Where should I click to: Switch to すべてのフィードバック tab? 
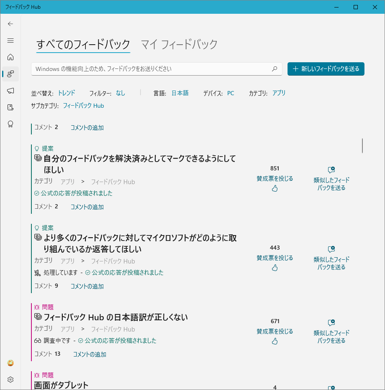(x=83, y=45)
